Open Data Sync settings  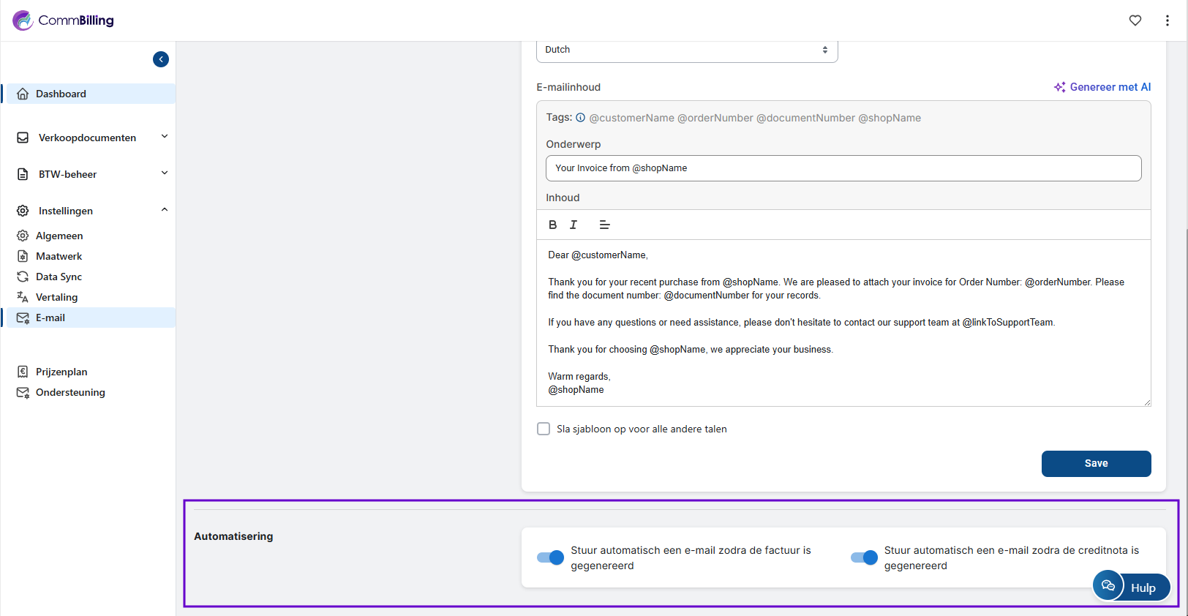tap(59, 277)
